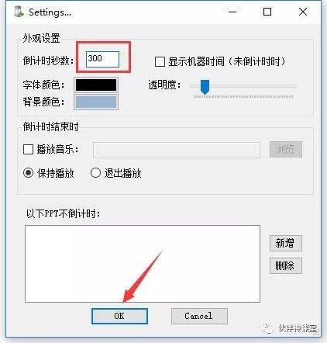This screenshot has height=343, width=327.
Task: Click the 新增 add button
Action: (286, 243)
